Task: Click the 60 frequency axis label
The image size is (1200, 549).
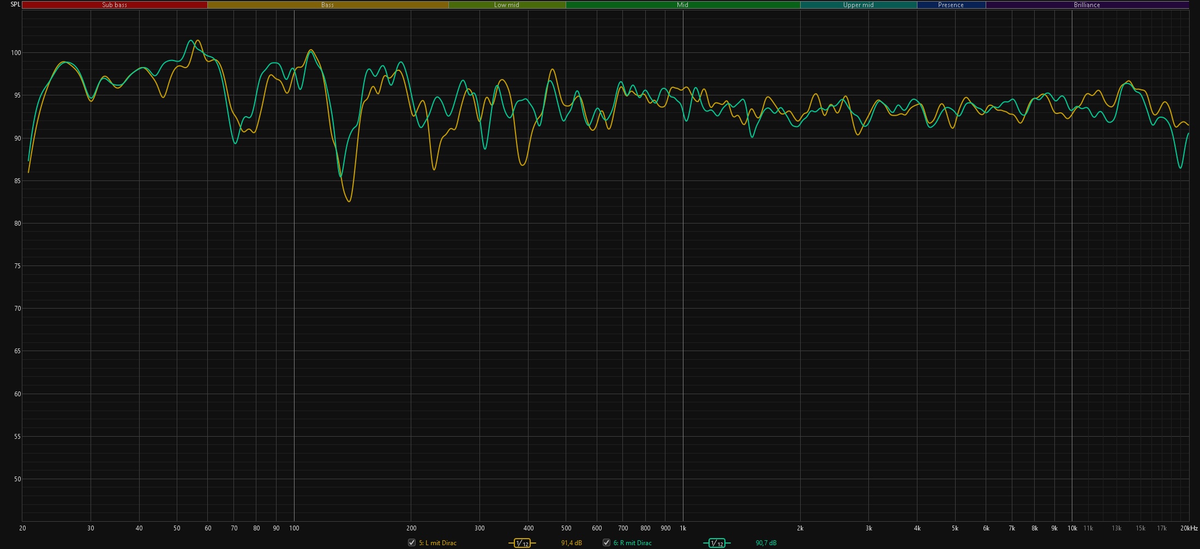Action: click(x=208, y=528)
